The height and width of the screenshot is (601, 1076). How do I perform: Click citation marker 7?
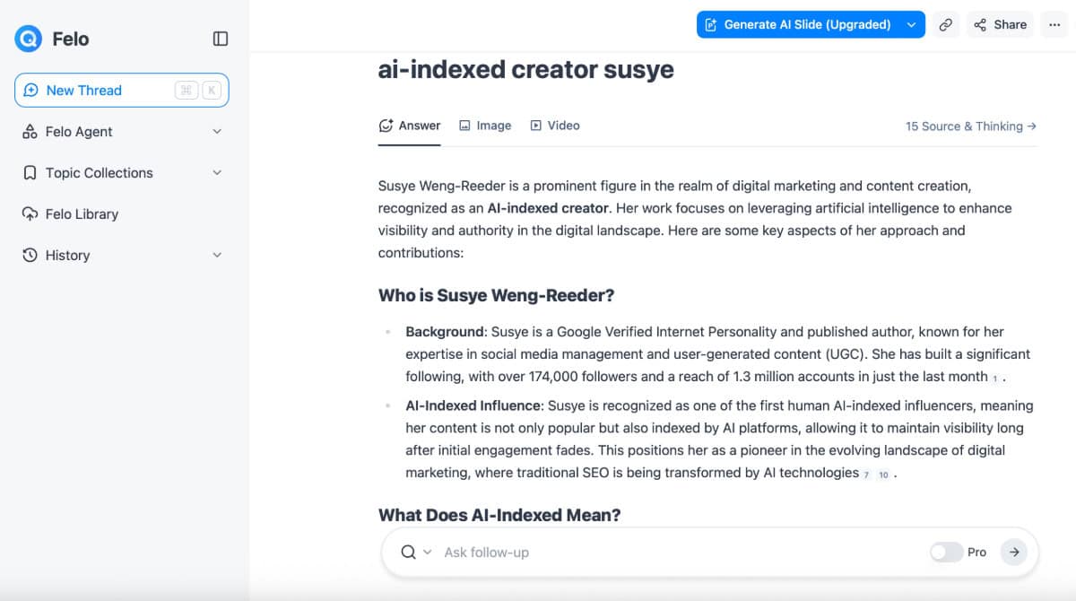click(x=866, y=475)
